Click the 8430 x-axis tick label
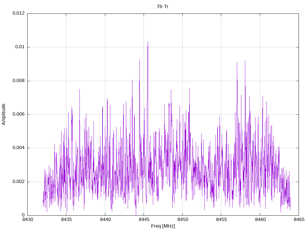 coord(28,220)
